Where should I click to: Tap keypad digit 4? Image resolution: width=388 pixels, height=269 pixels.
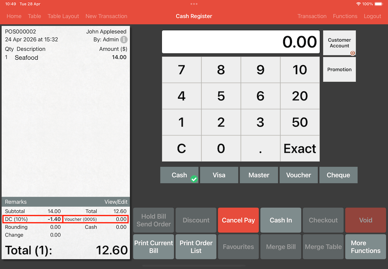[182, 96]
